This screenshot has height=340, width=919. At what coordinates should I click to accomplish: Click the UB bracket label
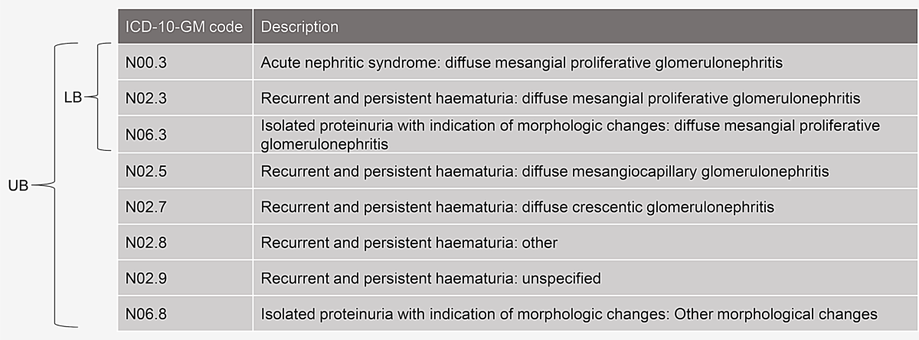pos(18,185)
